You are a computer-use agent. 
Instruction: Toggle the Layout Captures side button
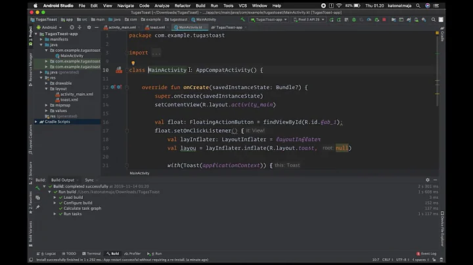point(30,140)
